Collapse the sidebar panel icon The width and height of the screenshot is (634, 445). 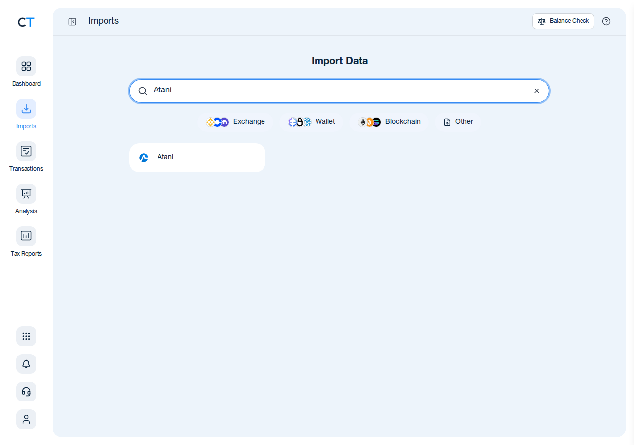pos(72,22)
